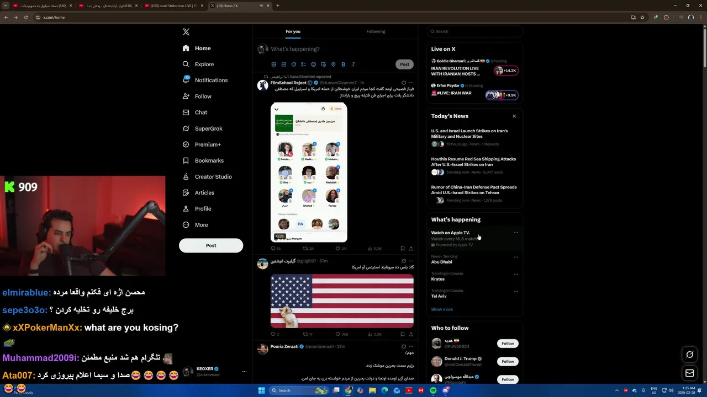Open account menu next to KEOXER
This screenshot has height=397, width=707.
244,372
